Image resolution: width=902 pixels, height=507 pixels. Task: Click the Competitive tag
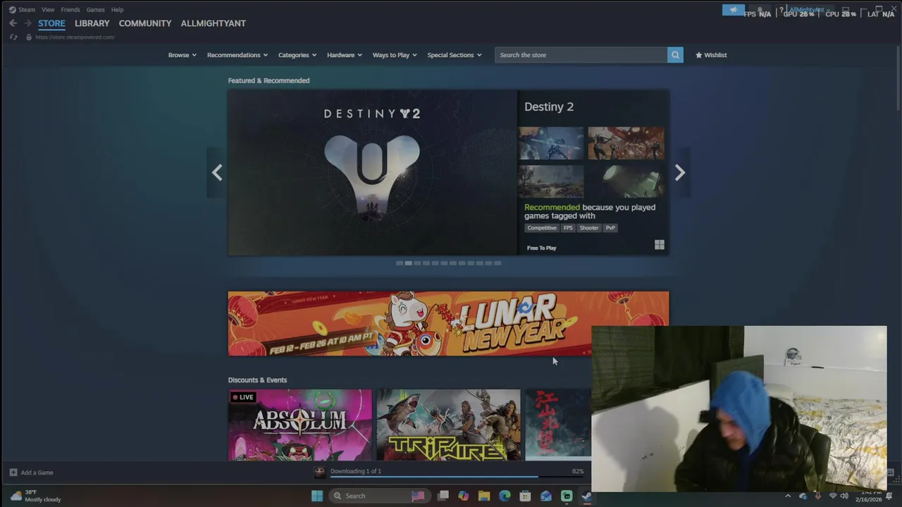tap(542, 228)
